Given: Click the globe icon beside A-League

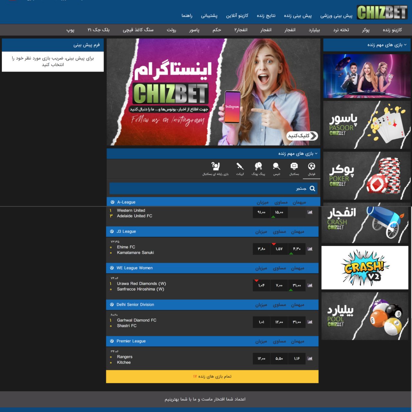Looking at the screenshot, I should coord(112,202).
